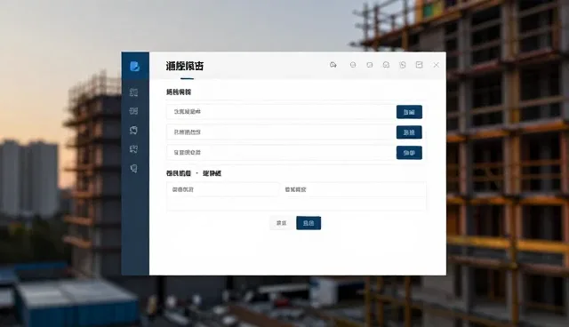This screenshot has height=327, width=569.
Task: Select the underlined dialog title tab
Action: coord(185,66)
